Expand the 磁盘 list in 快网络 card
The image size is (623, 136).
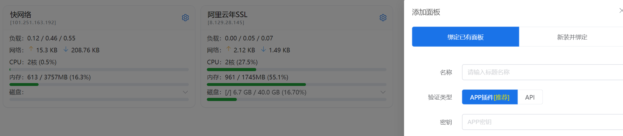click(185, 92)
